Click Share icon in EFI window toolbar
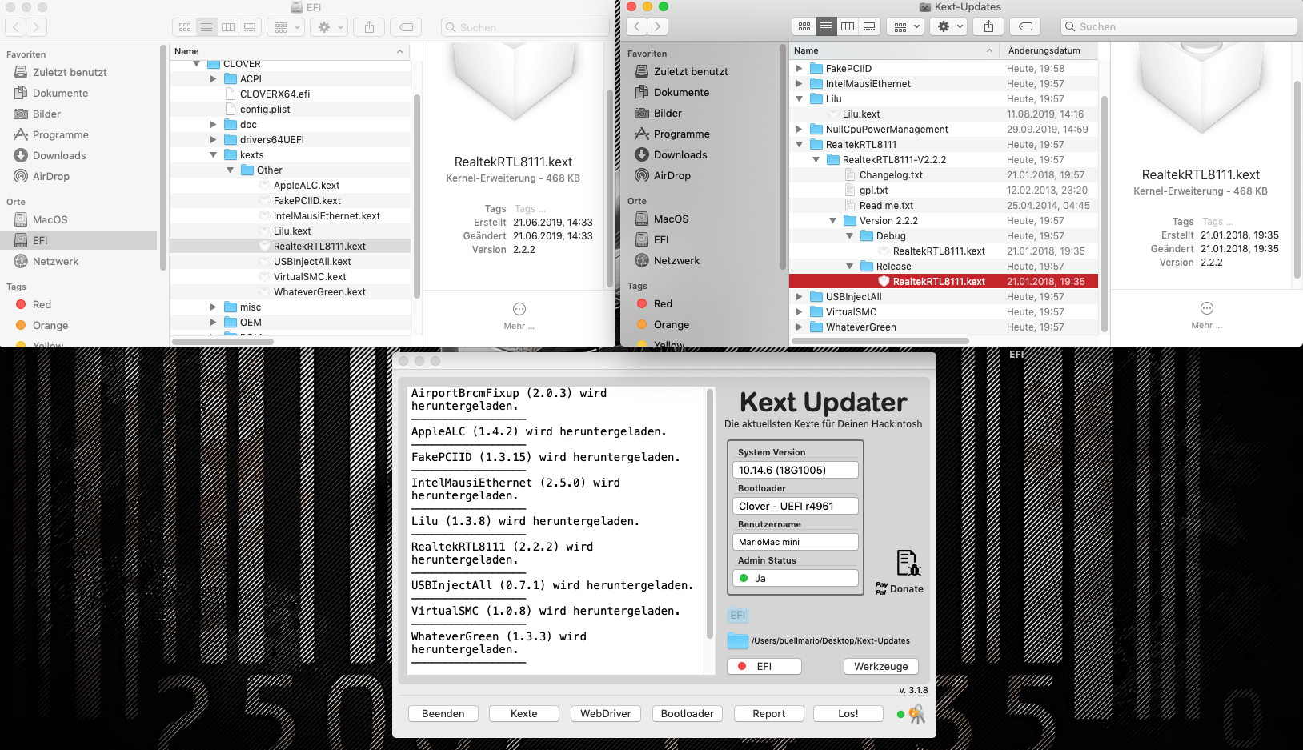1303x750 pixels. click(x=369, y=27)
